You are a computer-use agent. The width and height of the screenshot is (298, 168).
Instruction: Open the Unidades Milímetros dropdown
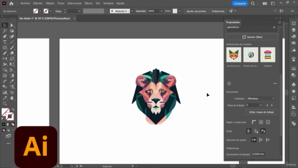coord(261,98)
